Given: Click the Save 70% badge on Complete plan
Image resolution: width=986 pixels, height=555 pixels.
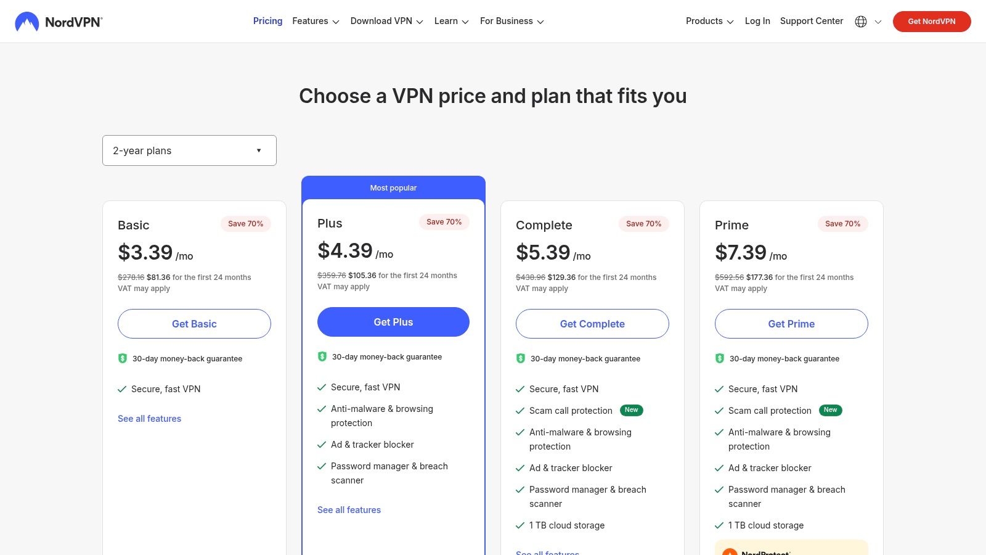Looking at the screenshot, I should 643,224.
